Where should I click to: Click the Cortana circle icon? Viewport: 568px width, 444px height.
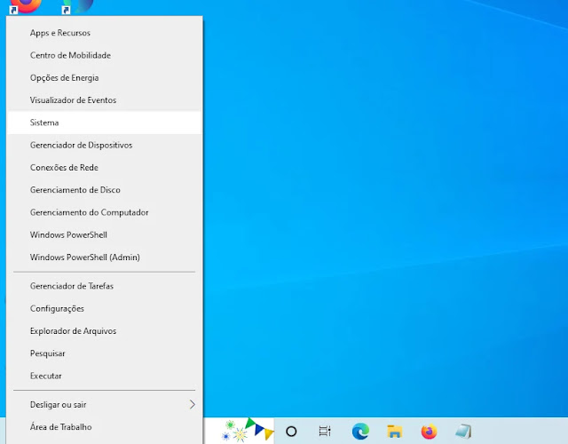pyautogui.click(x=291, y=432)
